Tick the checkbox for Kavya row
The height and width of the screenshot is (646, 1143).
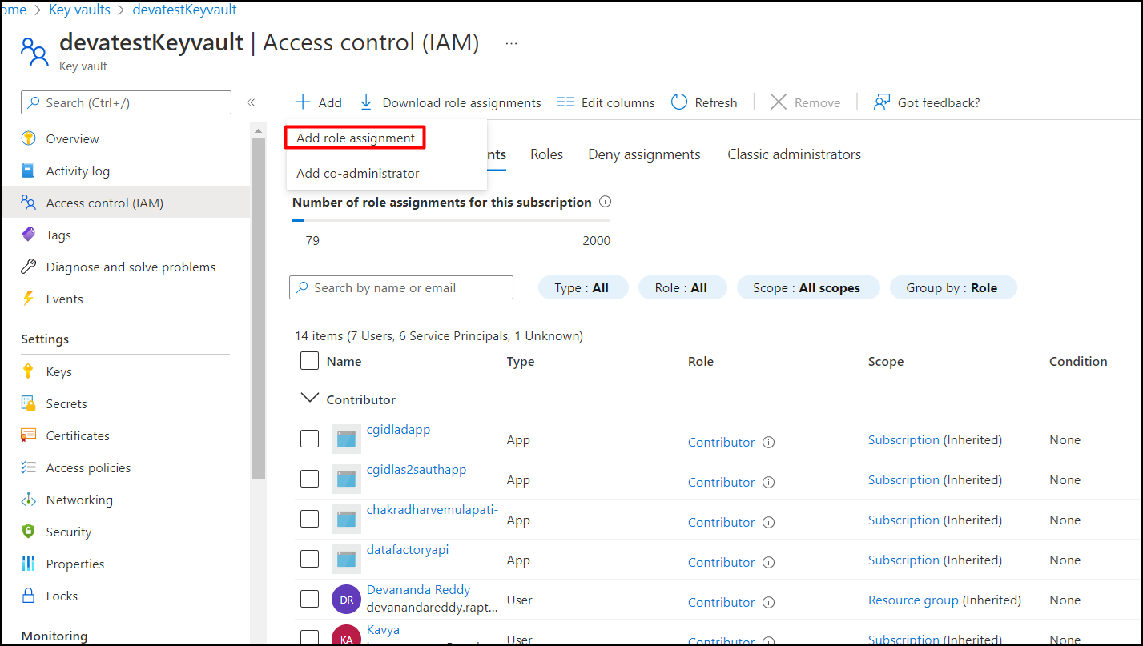pos(309,638)
